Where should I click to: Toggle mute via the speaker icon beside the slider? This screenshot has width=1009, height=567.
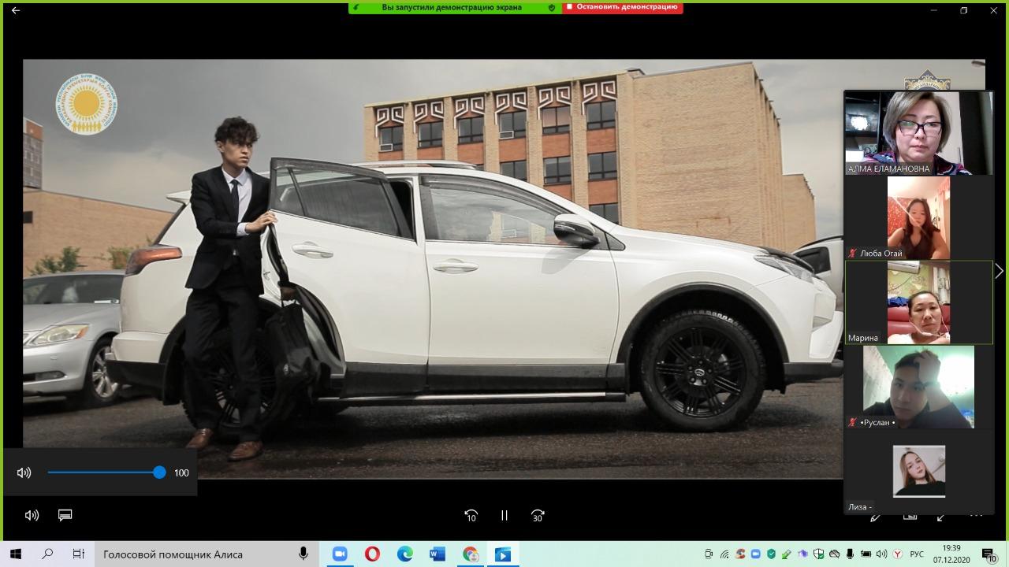tap(24, 472)
